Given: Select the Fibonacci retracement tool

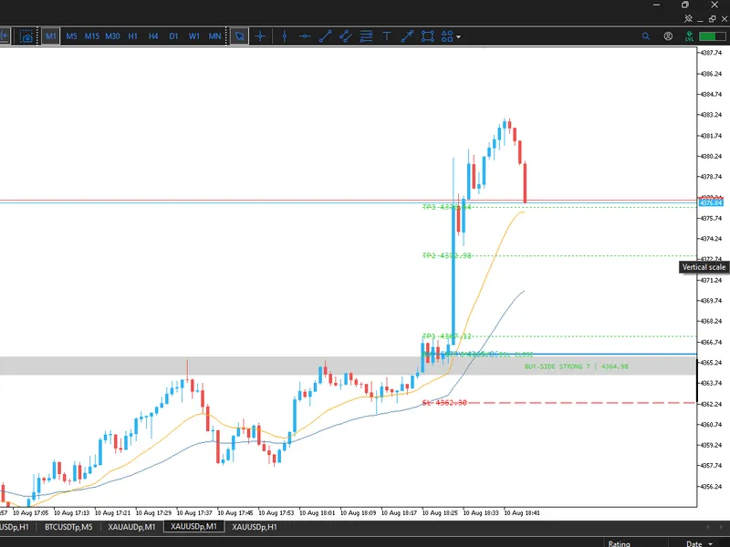Looking at the screenshot, I should (367, 36).
